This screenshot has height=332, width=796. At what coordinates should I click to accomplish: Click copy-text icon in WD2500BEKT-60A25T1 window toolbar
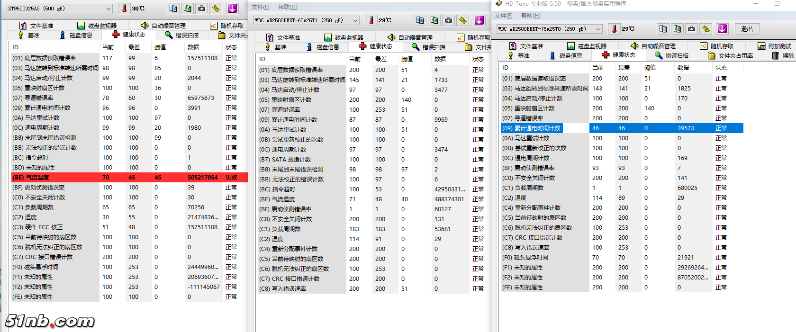420,20
